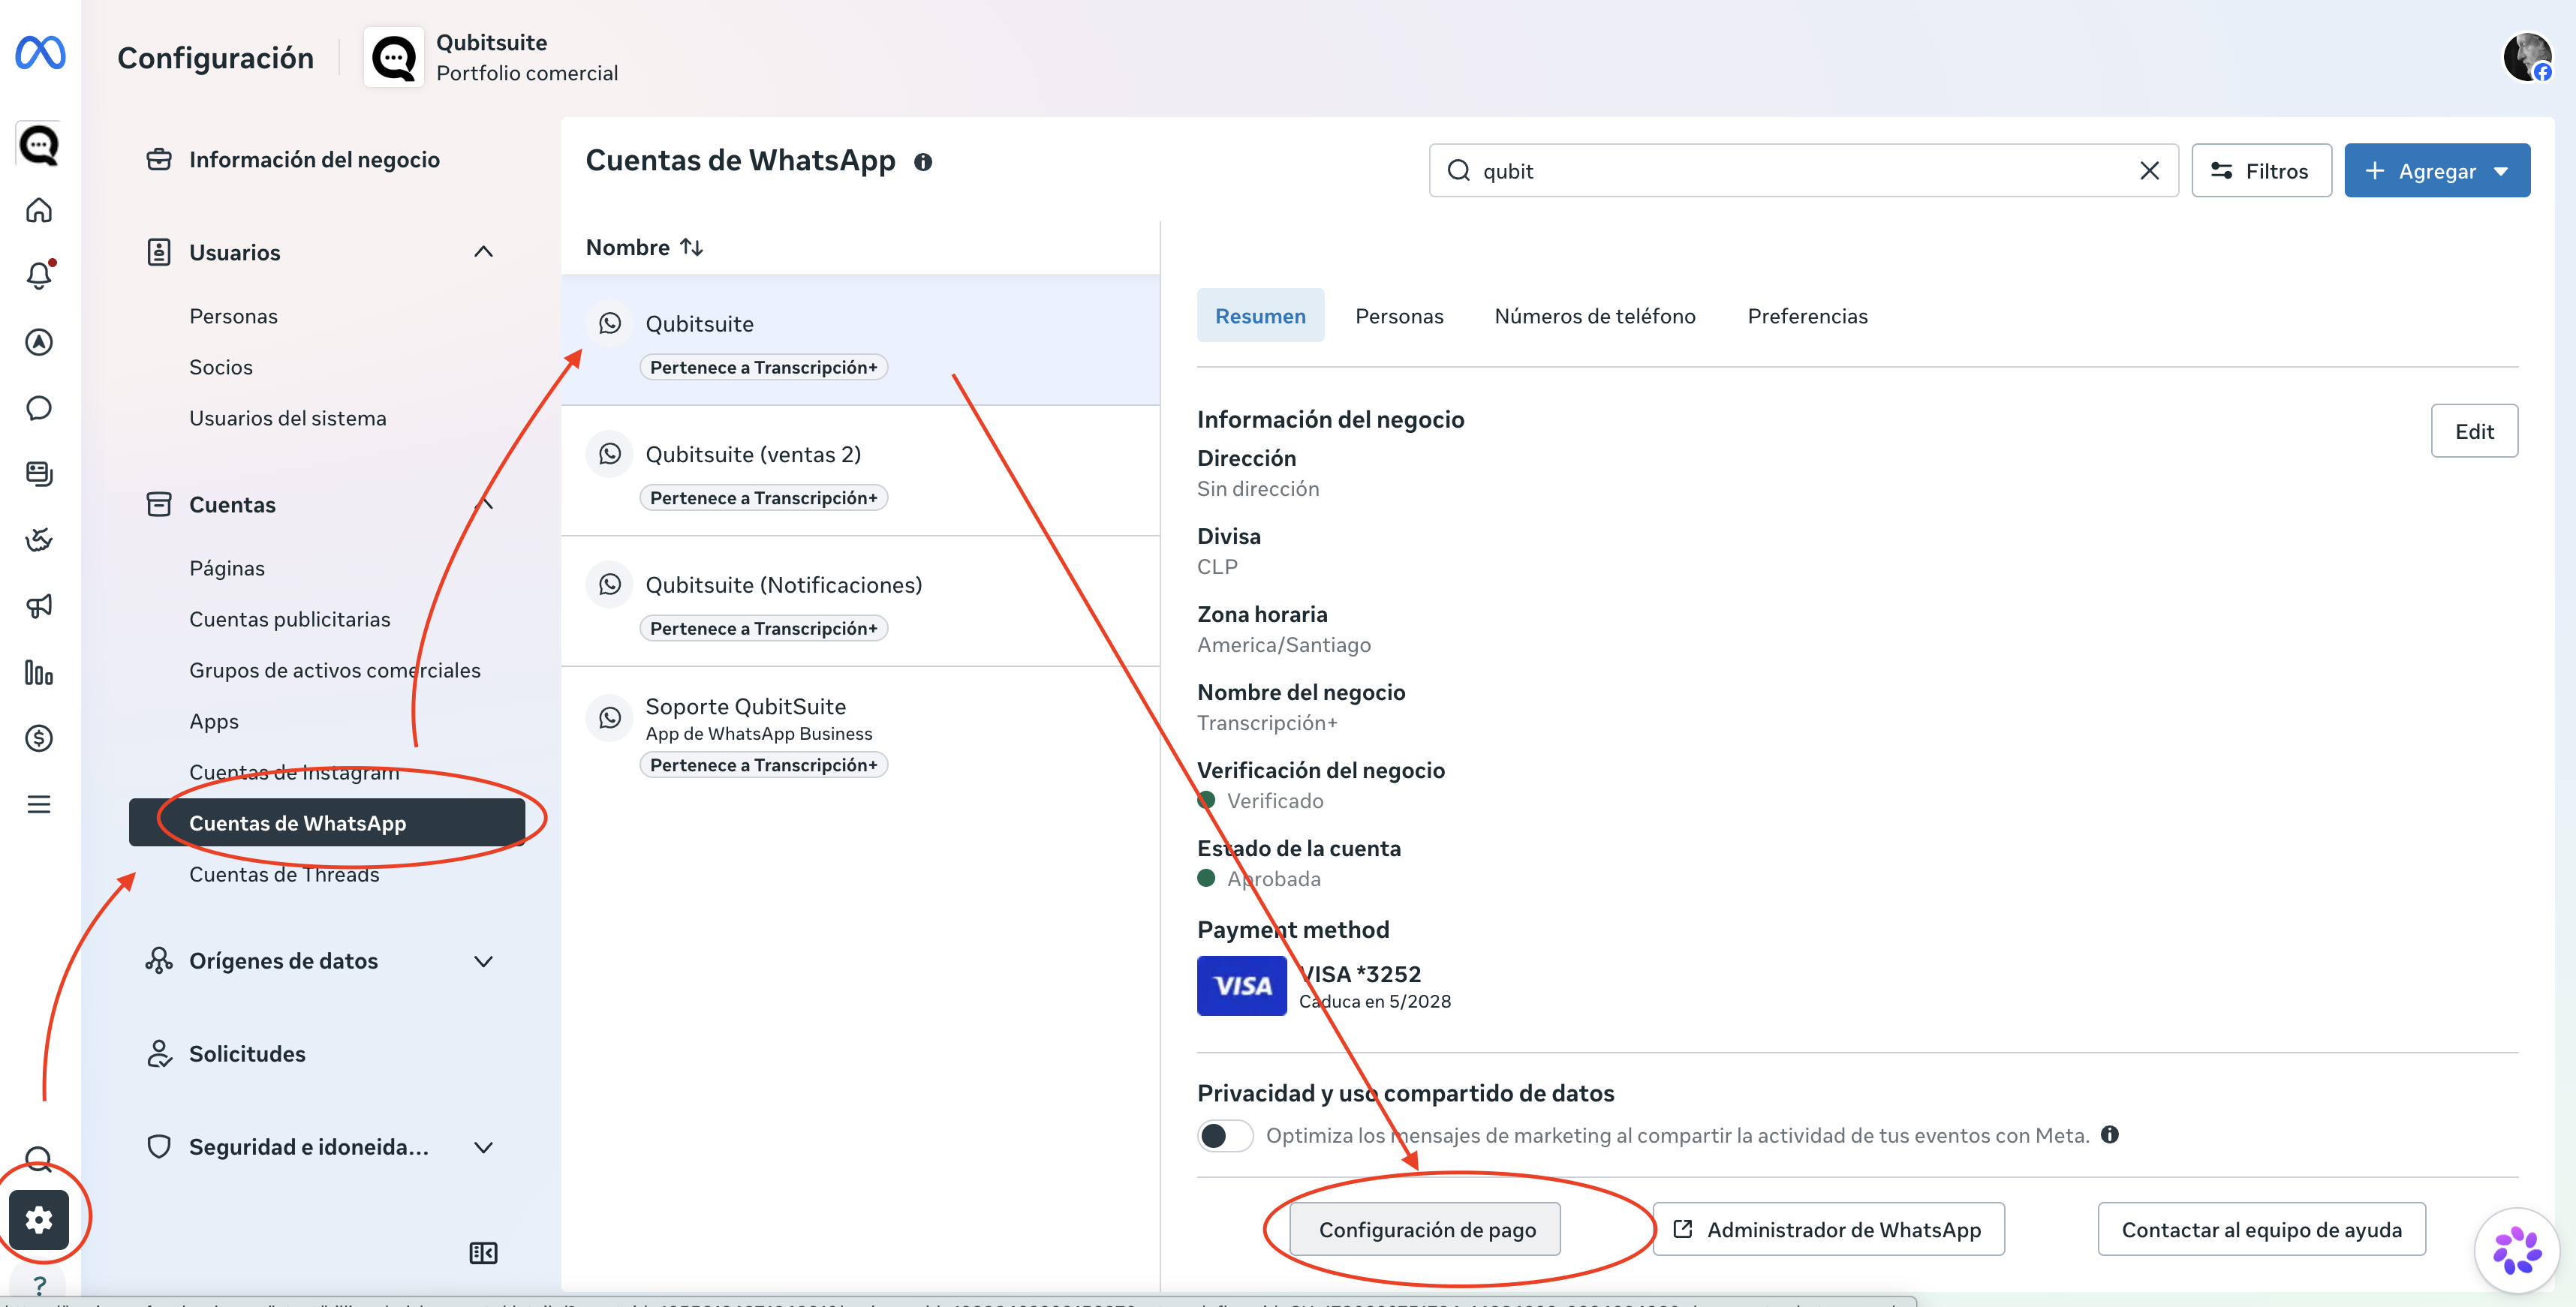This screenshot has width=2576, height=1307.
Task: Expand Seguridad e idoneidad section
Action: click(483, 1147)
